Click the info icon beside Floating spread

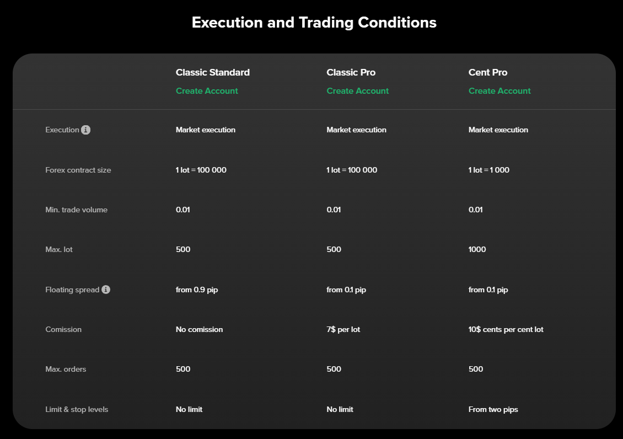[106, 290]
